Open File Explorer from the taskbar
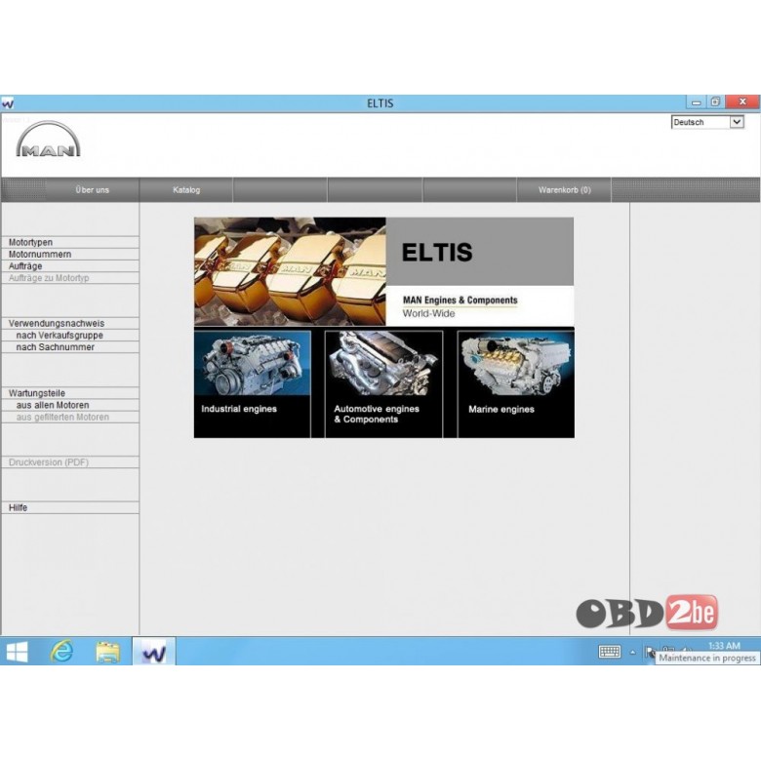Screen dimensions: 761x761 click(x=107, y=652)
